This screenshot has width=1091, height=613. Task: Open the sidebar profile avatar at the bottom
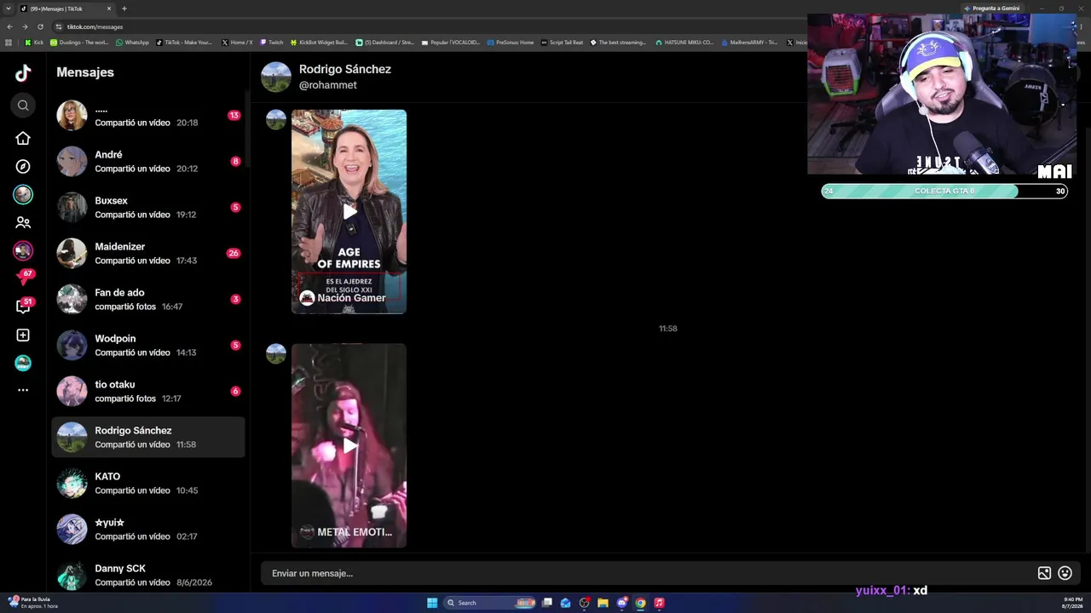(x=23, y=363)
